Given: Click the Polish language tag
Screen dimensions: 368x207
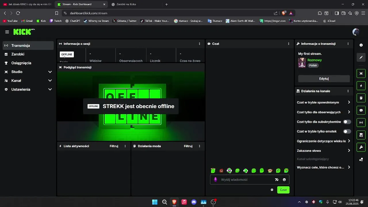Looking at the screenshot, I should (x=313, y=66).
